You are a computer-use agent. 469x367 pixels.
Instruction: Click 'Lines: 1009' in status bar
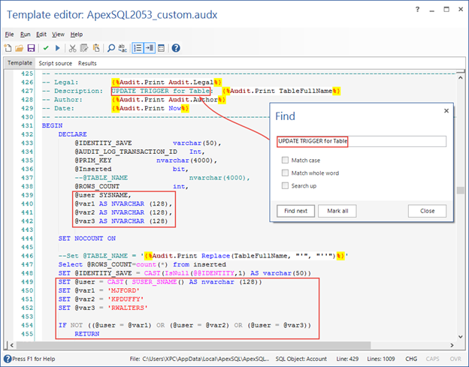[x=381, y=359]
